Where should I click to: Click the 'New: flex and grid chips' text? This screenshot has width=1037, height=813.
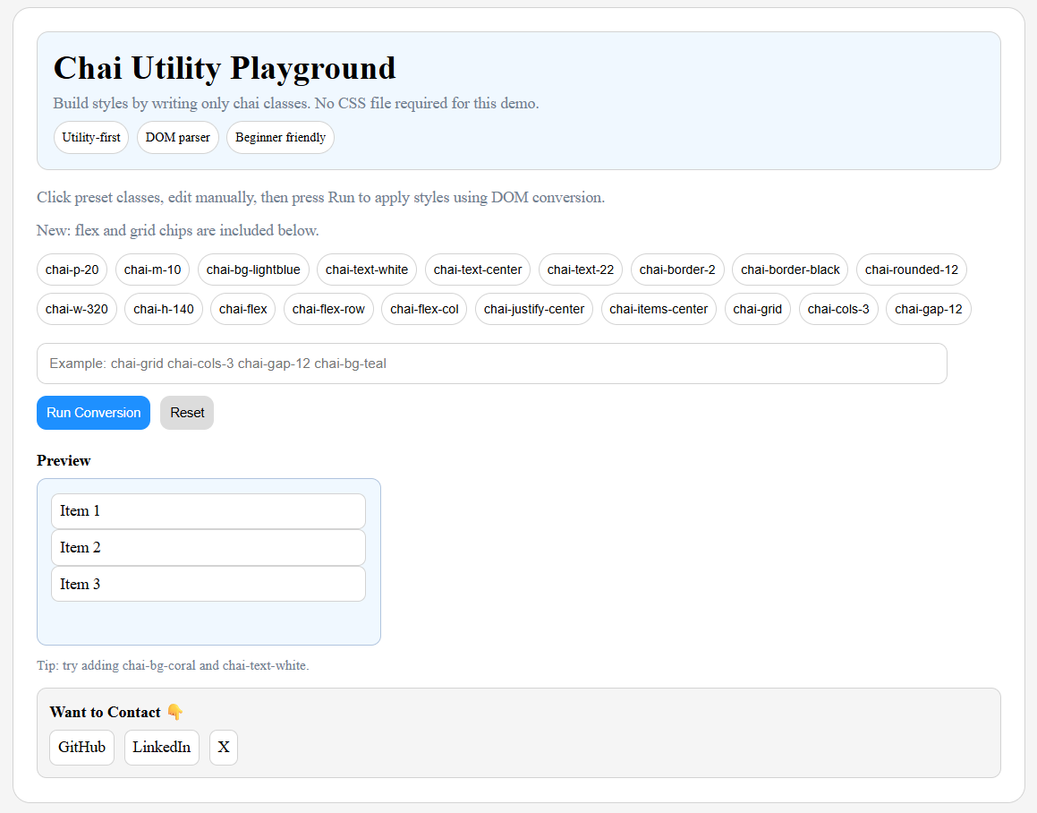(178, 230)
